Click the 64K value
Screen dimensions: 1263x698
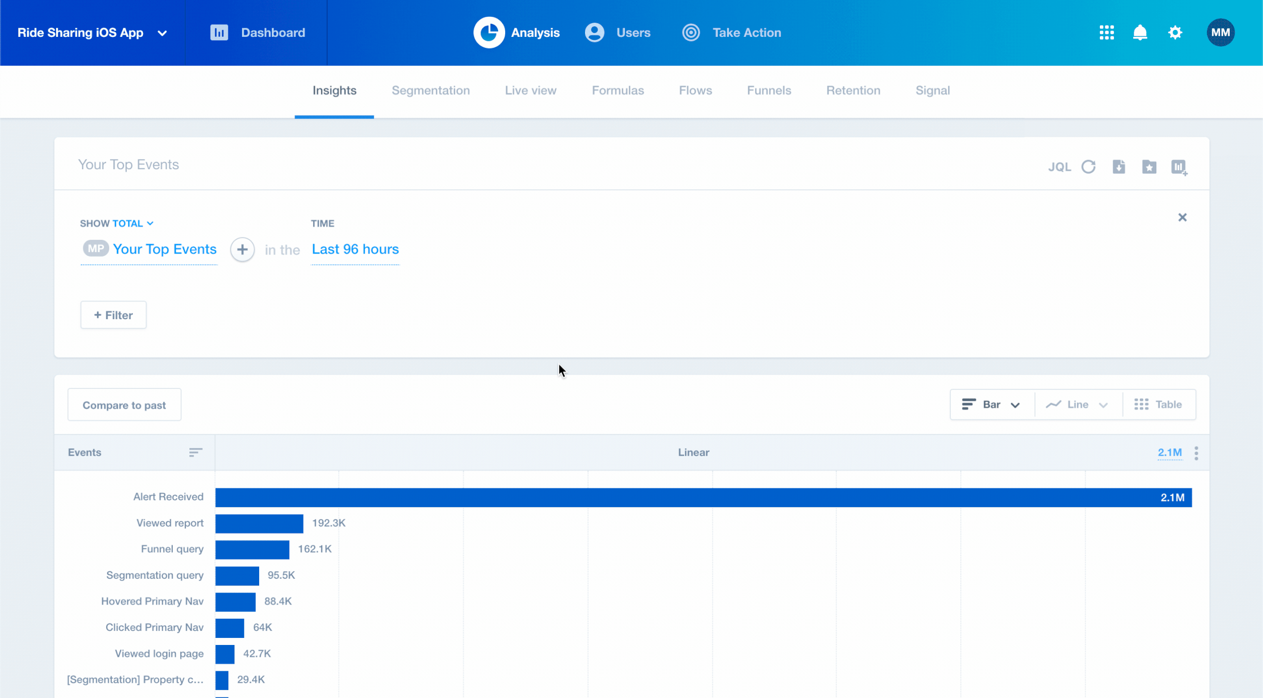[262, 627]
